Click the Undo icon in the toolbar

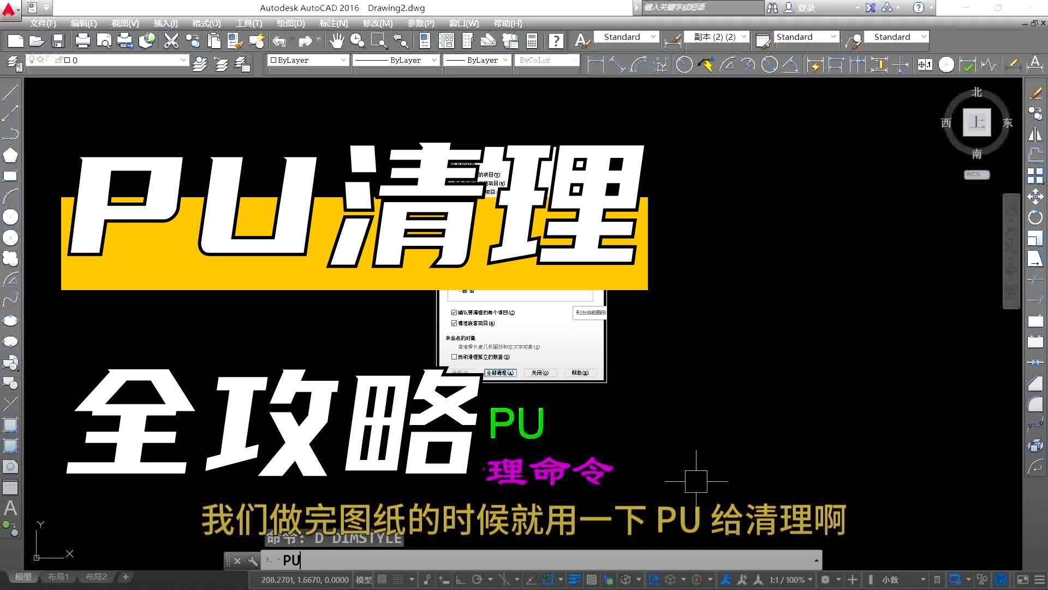pyautogui.click(x=279, y=40)
